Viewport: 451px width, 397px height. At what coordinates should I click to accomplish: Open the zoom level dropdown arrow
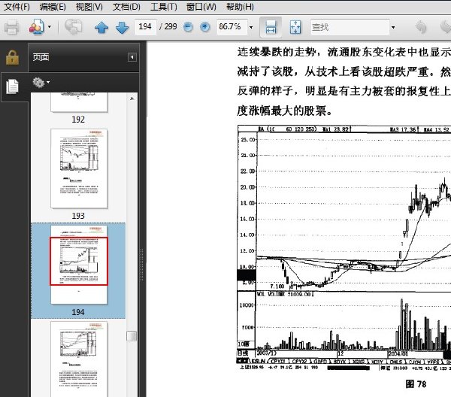point(251,27)
